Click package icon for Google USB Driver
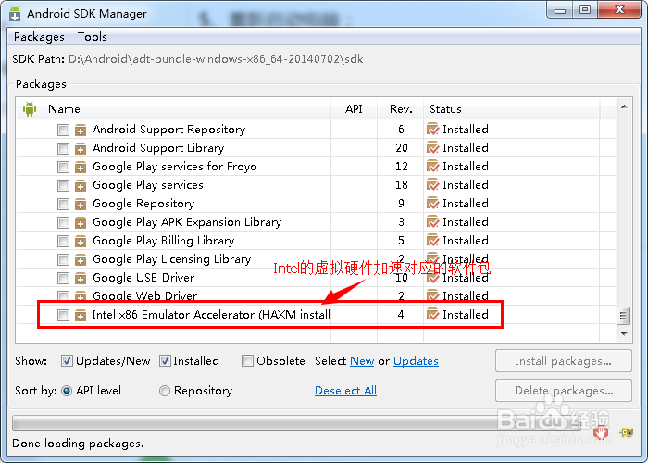The width and height of the screenshot is (648, 463). click(x=81, y=278)
